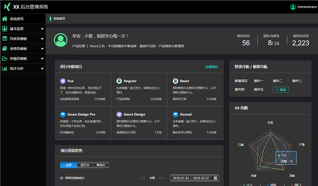
Task: Click the Angular project icon
Action: [119, 81]
